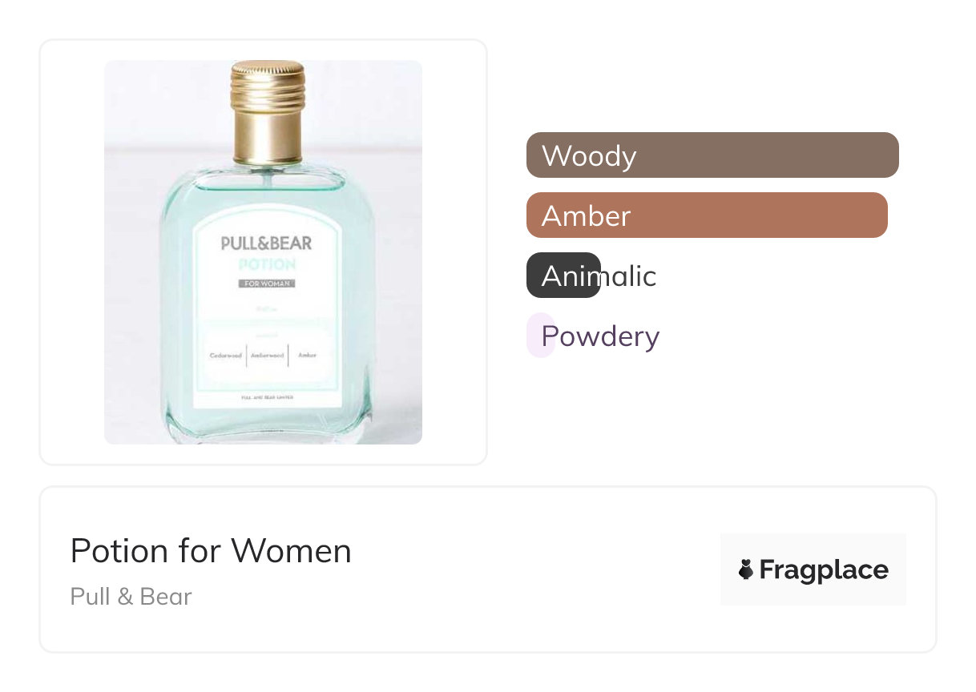Click PULL&BEAR text on bottle label

pyautogui.click(x=267, y=243)
